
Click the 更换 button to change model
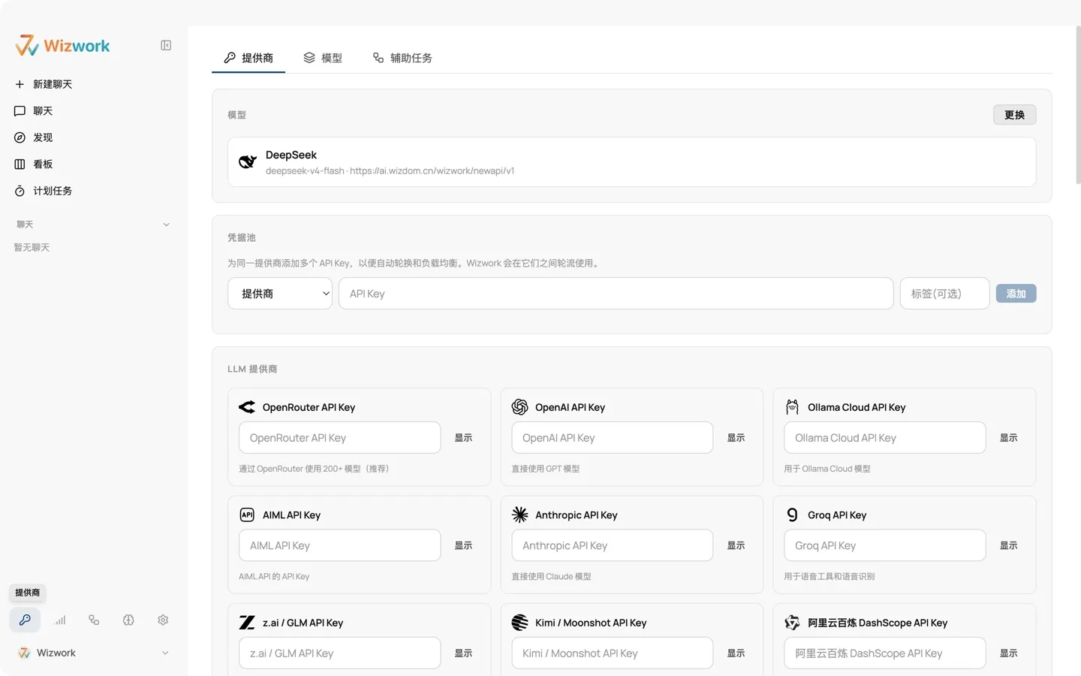(1014, 115)
